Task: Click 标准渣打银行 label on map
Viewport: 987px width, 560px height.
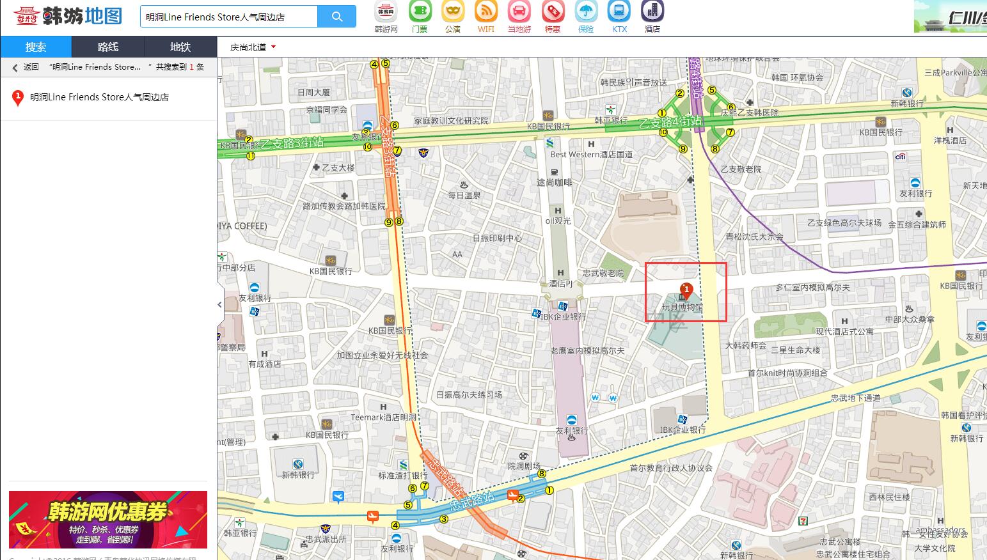Action: 403,476
